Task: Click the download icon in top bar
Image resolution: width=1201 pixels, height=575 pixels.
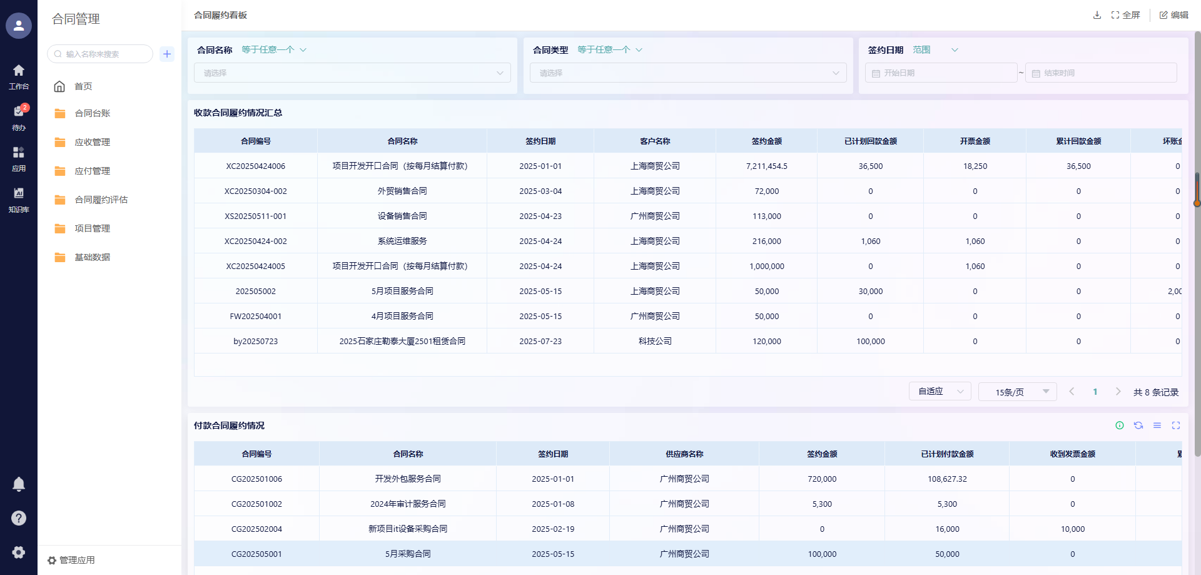Action: coord(1097,15)
